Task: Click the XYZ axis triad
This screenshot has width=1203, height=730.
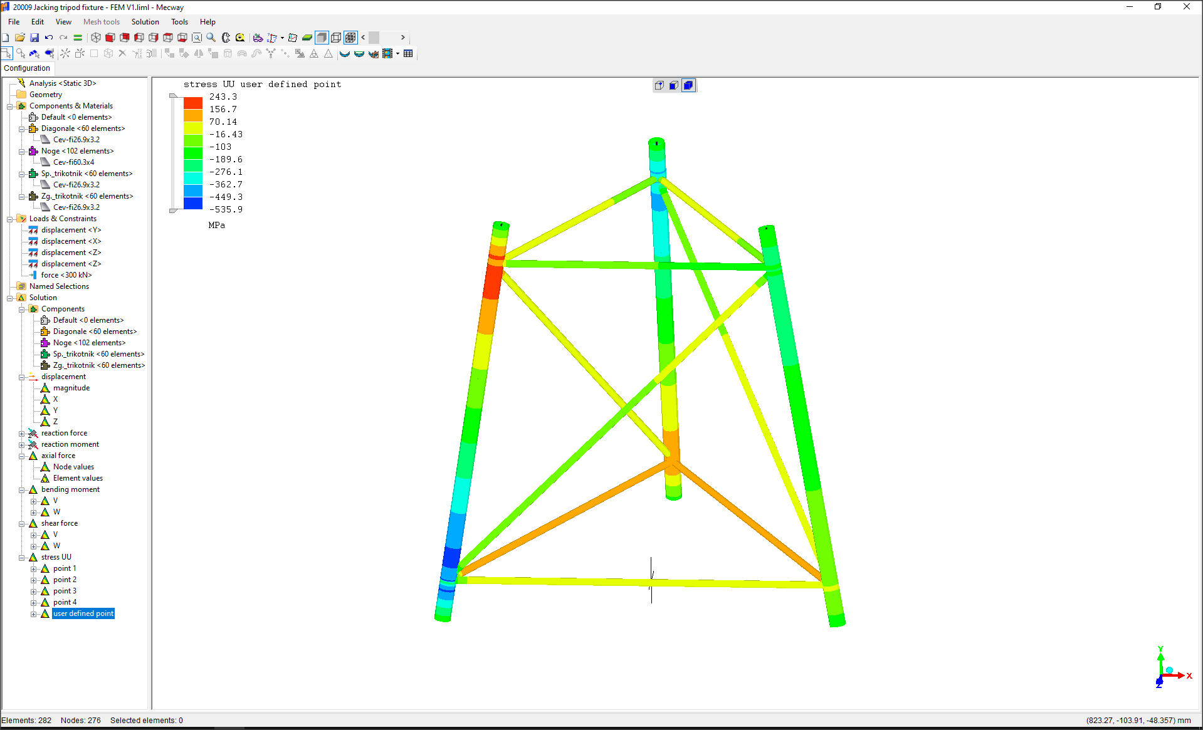Action: tap(1173, 668)
